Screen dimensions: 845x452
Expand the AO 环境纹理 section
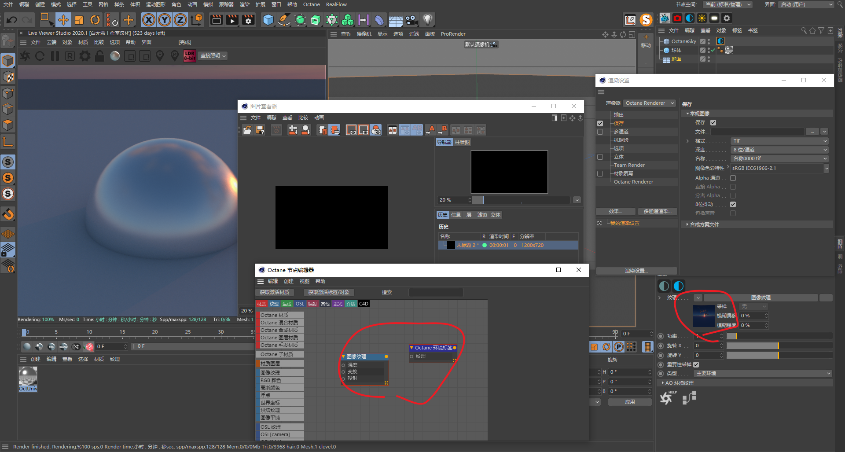click(679, 383)
